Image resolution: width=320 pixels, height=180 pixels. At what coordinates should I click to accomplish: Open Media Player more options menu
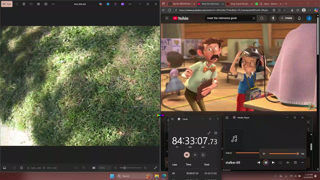click(302, 162)
